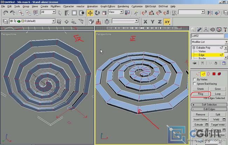Click the Use Pivot Point Center icon
This screenshot has width=228, height=145.
tap(127, 13)
